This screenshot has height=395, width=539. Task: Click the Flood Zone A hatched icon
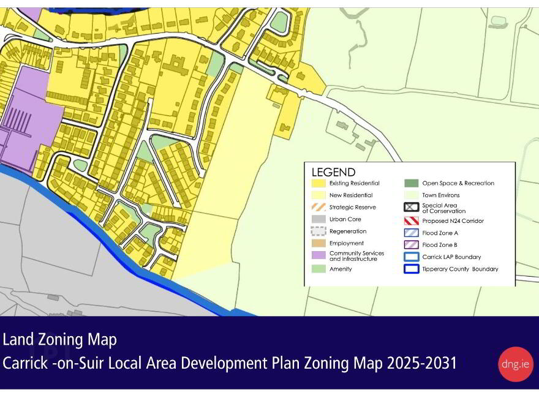(x=411, y=233)
